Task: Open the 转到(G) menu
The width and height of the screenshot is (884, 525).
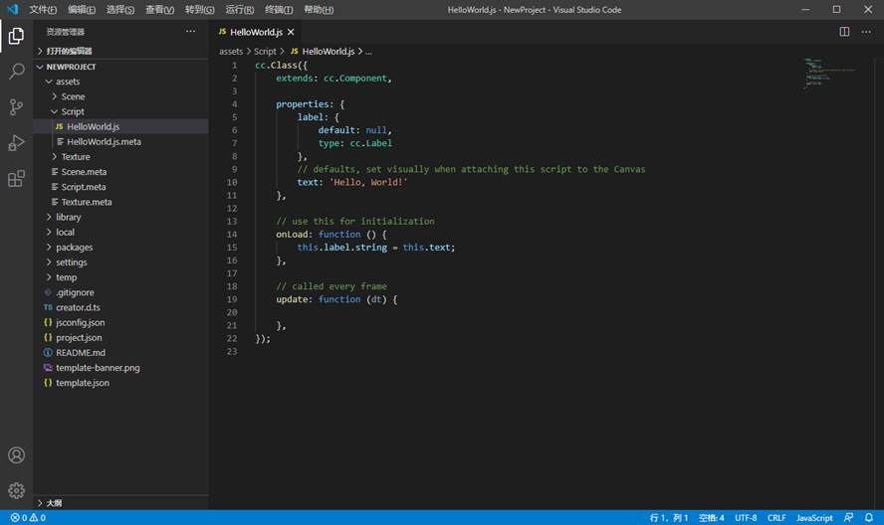Action: point(199,10)
